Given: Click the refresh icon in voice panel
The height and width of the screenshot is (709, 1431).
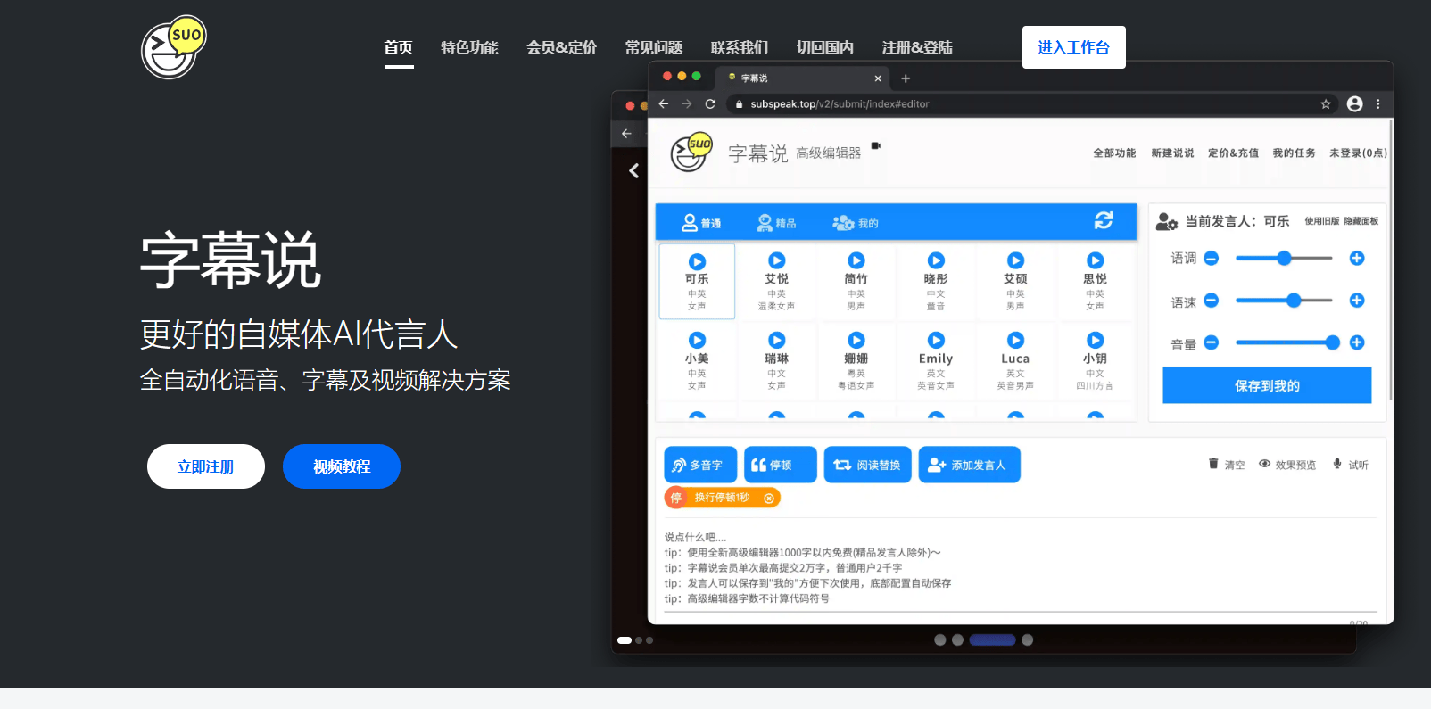Looking at the screenshot, I should point(1104,220).
